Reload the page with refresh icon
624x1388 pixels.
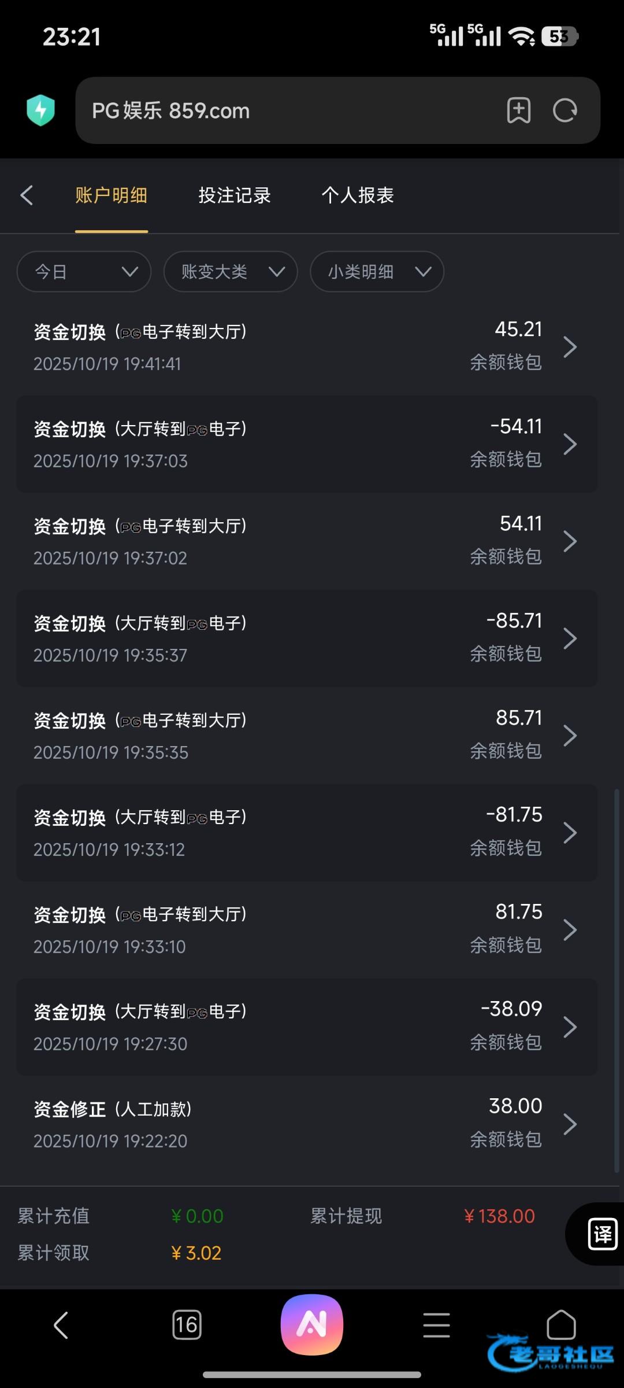coord(564,110)
